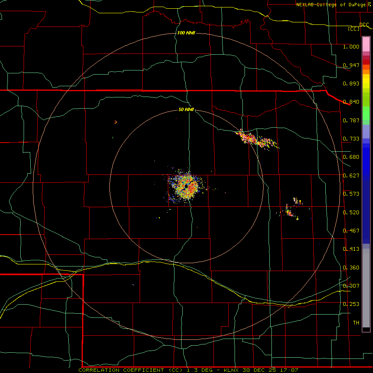Viewport: 373px width, 373px height.
Task: Click the central radar echo cluster at the site
Action: coord(187,187)
